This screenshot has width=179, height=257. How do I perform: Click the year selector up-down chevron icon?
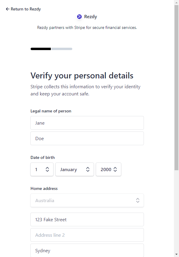[x=115, y=169]
